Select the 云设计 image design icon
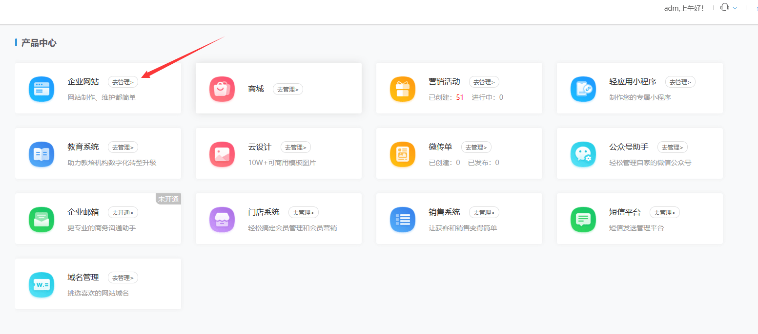Image resolution: width=758 pixels, height=334 pixels. (x=222, y=154)
